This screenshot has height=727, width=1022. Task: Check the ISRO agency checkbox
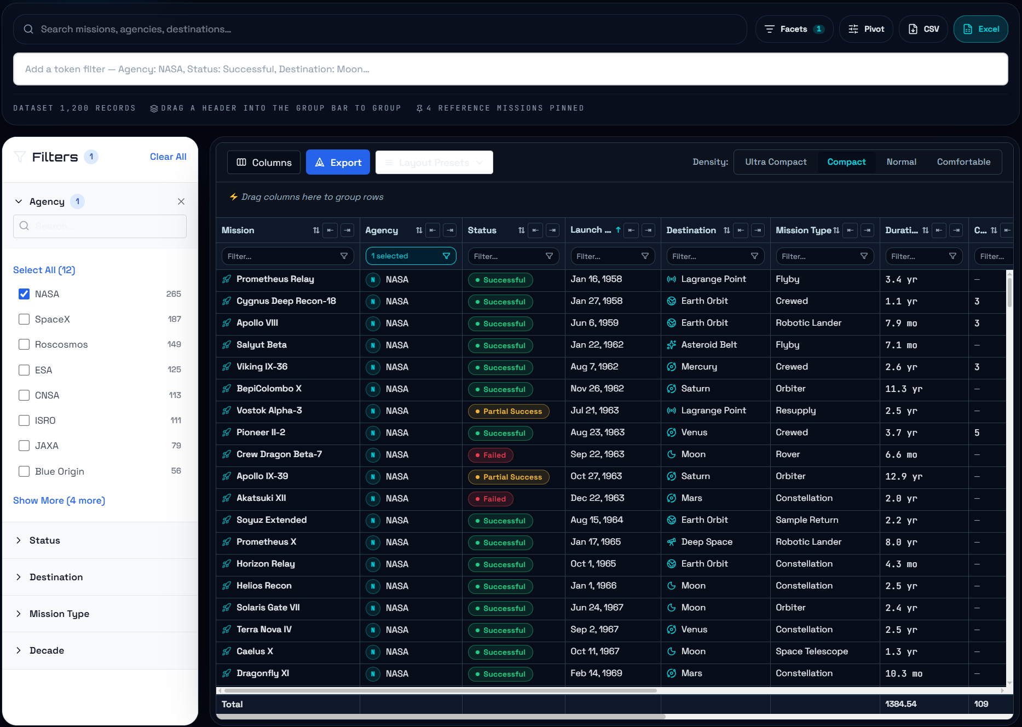click(x=24, y=420)
